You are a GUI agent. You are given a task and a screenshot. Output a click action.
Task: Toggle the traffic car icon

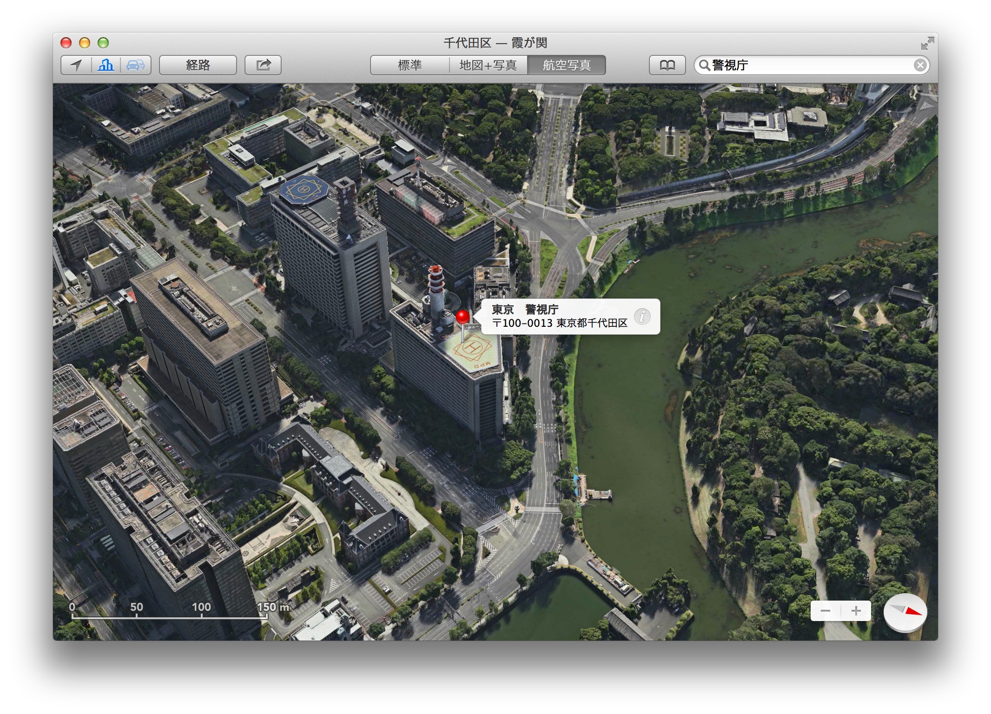[135, 65]
